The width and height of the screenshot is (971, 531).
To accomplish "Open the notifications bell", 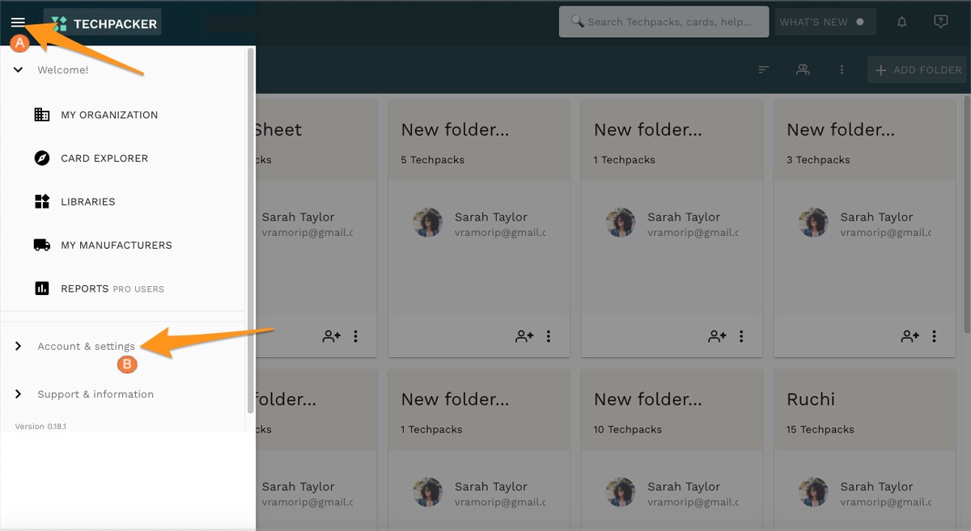I will pos(901,22).
